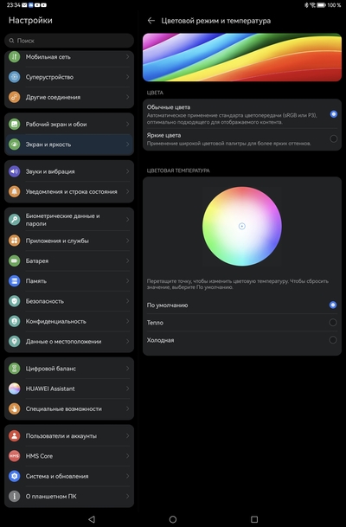Open the About tablet info icon
The width and height of the screenshot is (346, 527).
click(14, 496)
